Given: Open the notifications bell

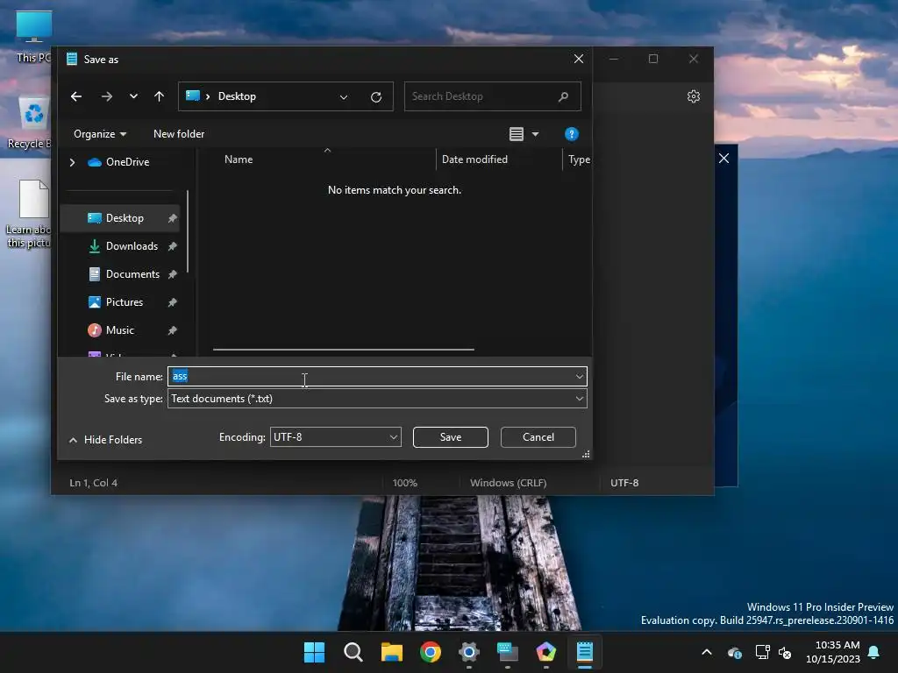Looking at the screenshot, I should (874, 652).
